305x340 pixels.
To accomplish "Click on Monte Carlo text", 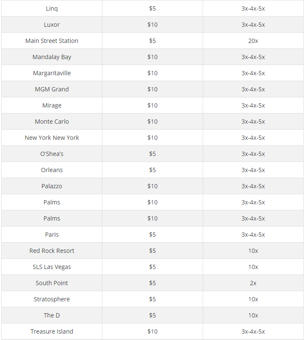I will click(x=52, y=122).
